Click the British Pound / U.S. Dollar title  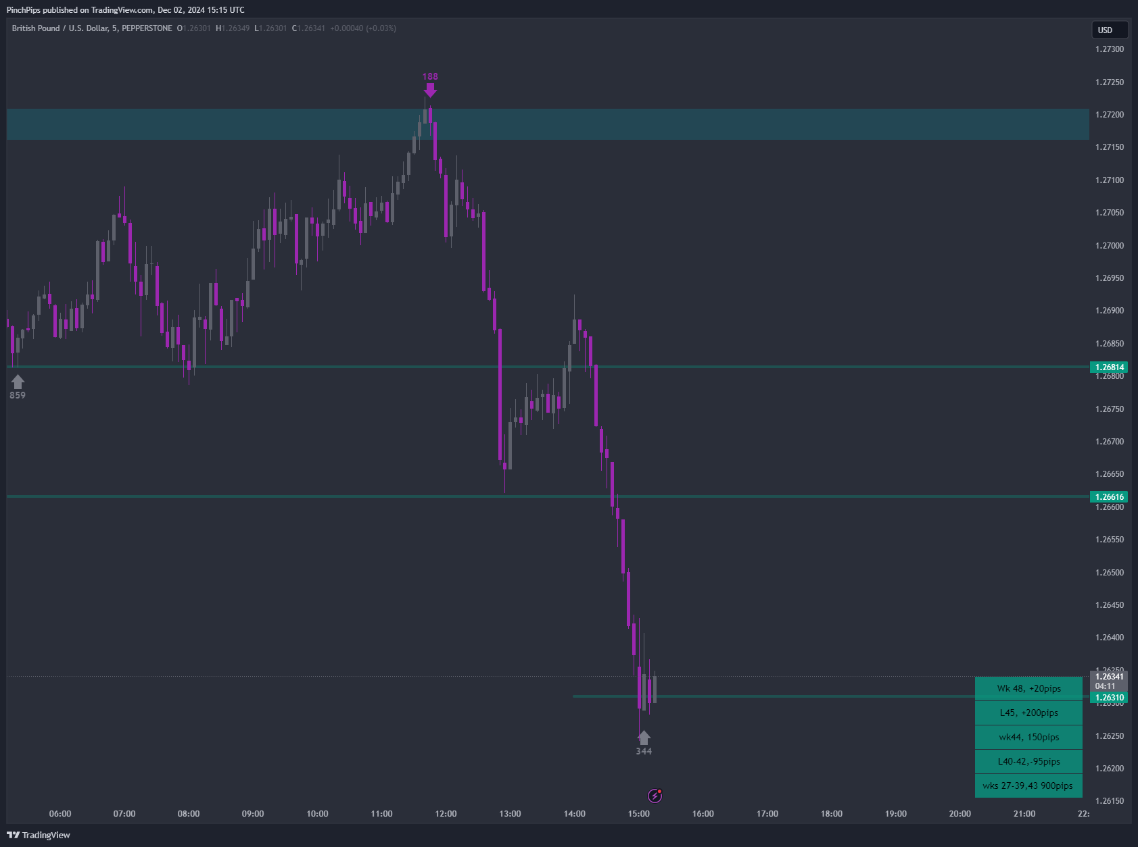pyautogui.click(x=92, y=28)
